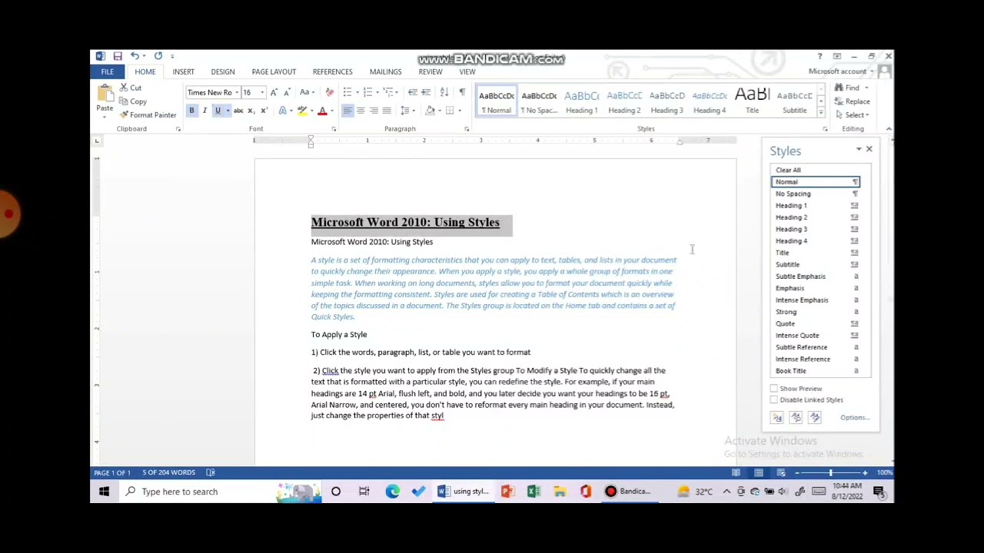Click the Replace button
The image size is (984, 553).
click(x=853, y=101)
